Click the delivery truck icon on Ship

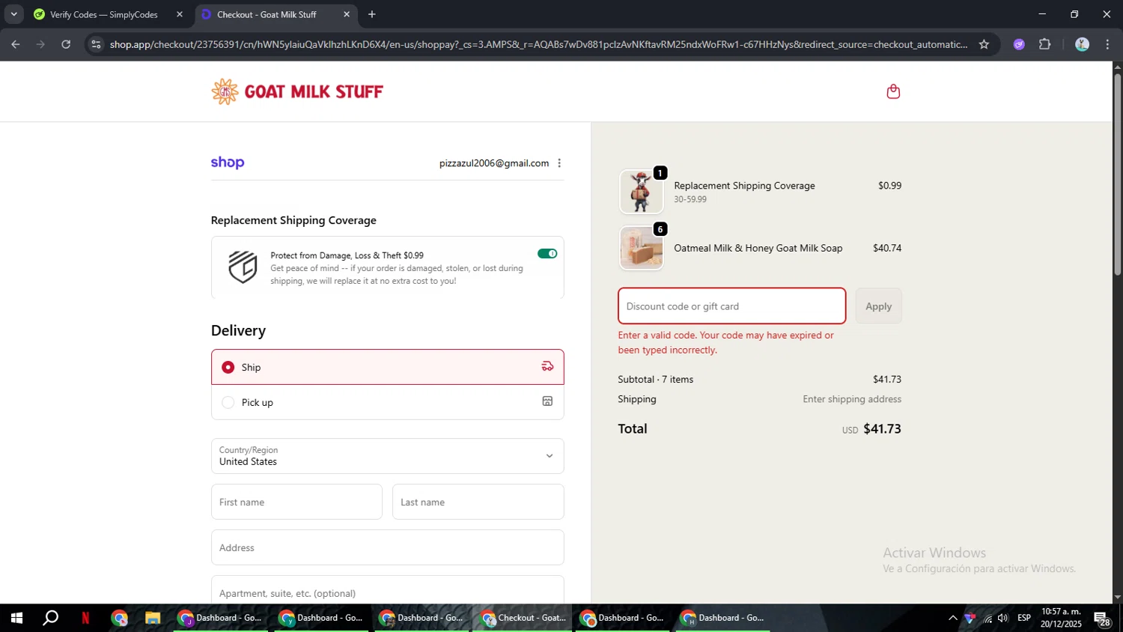tap(547, 367)
